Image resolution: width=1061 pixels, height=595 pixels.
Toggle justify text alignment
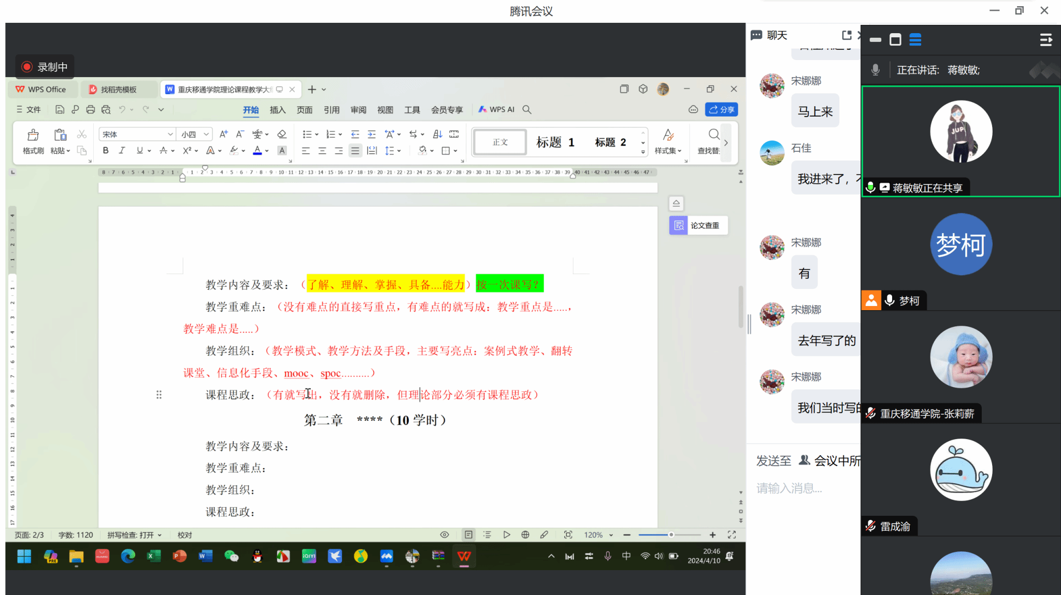(x=355, y=151)
